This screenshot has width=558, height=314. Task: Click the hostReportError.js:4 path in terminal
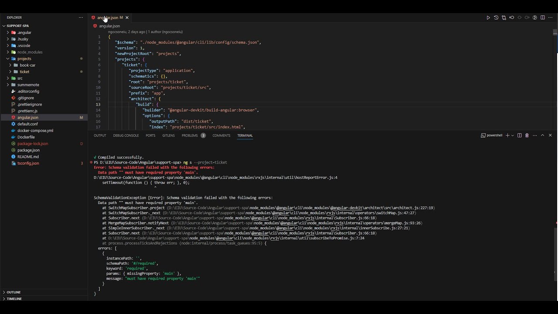click(215, 177)
